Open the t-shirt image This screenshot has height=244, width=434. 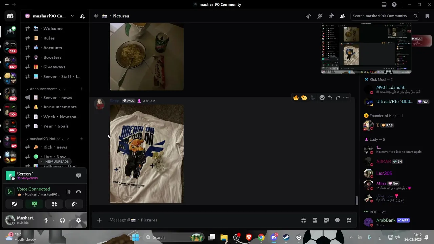point(146,154)
